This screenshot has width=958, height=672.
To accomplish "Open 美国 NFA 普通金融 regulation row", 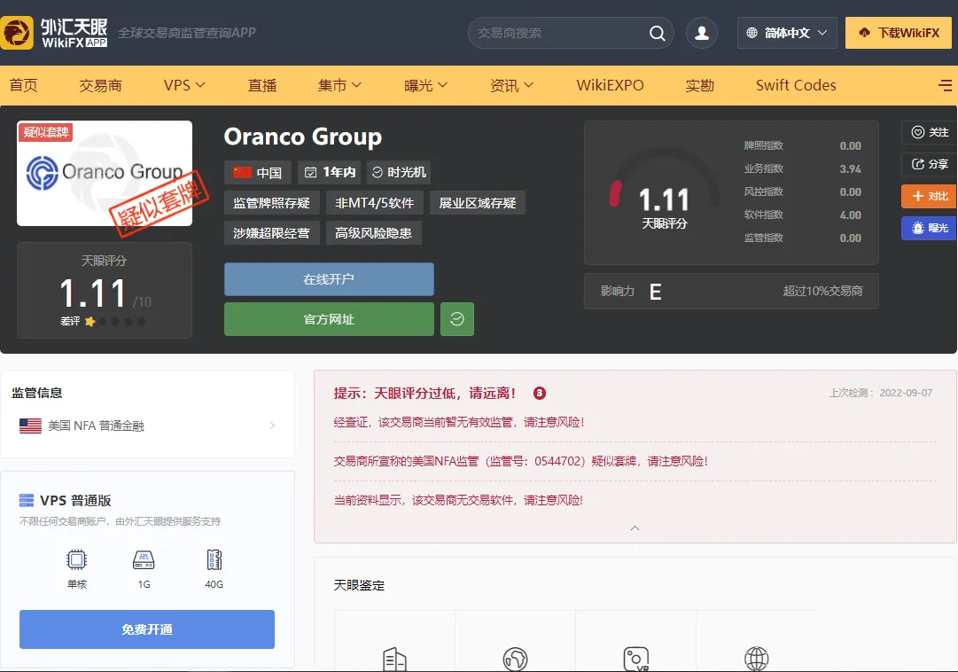I will pos(147,426).
